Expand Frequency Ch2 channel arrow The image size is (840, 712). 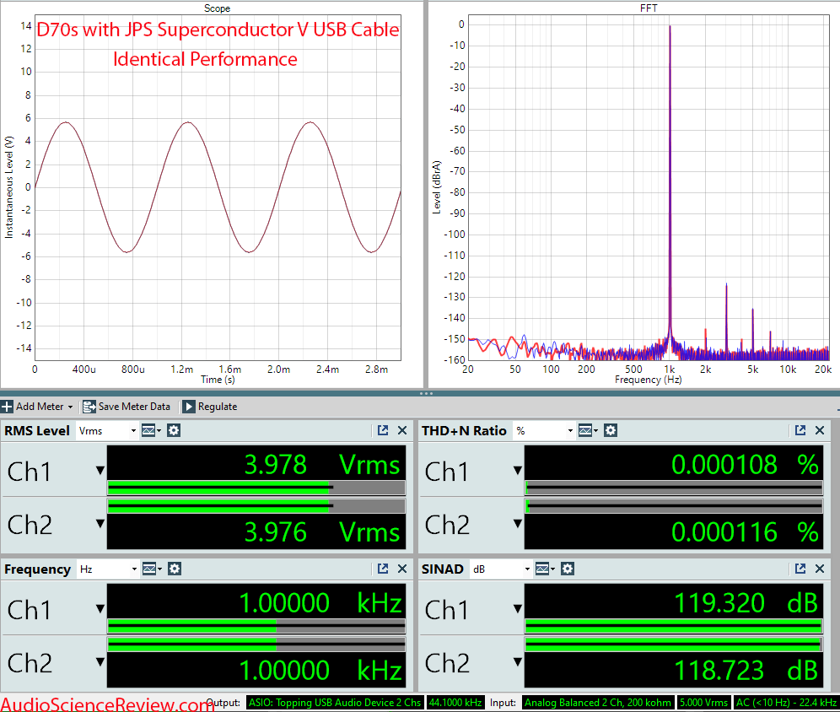click(100, 661)
